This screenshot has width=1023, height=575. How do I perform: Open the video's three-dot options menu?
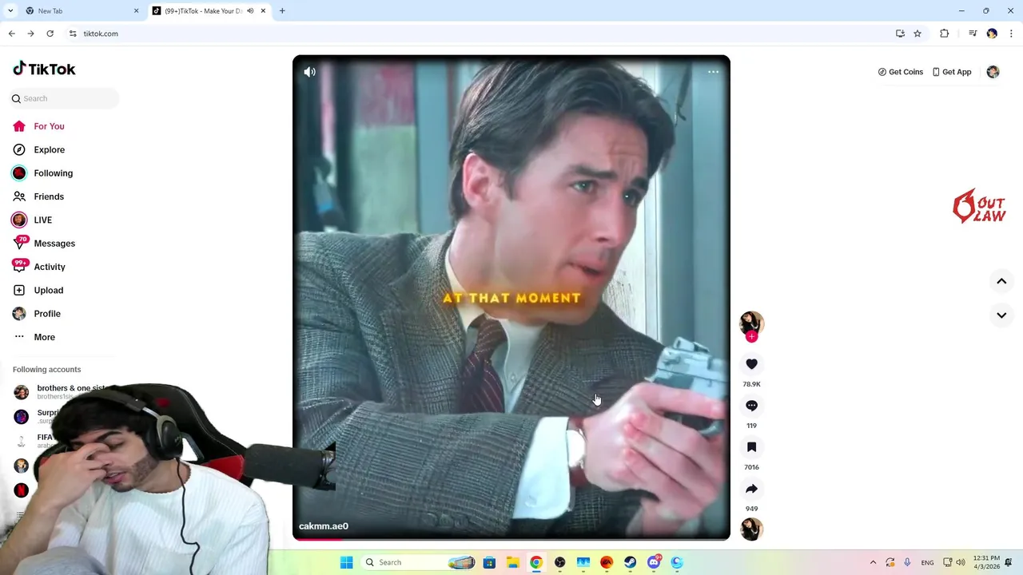click(713, 72)
